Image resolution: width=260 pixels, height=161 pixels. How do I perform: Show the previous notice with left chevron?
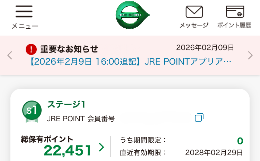(x=10, y=55)
